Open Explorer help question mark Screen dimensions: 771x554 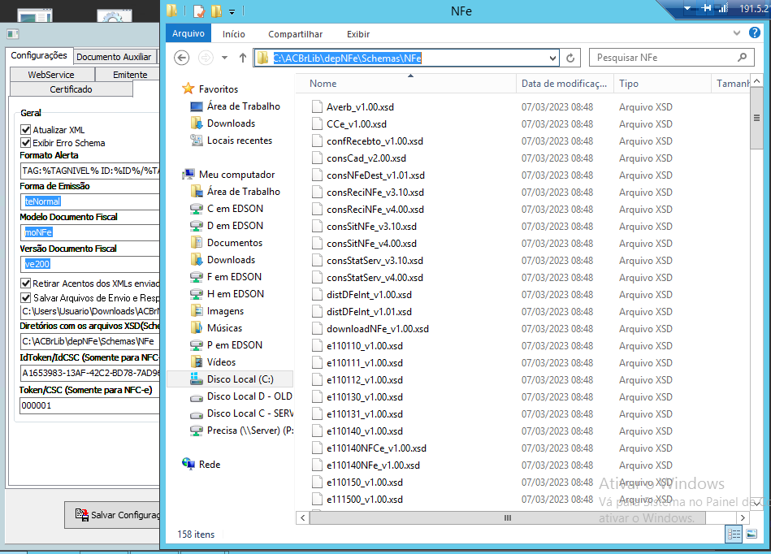(754, 33)
